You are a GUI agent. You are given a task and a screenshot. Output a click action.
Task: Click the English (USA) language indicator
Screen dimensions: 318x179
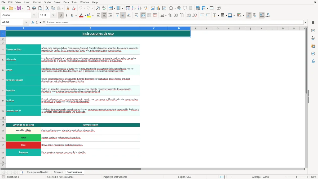coord(185,177)
